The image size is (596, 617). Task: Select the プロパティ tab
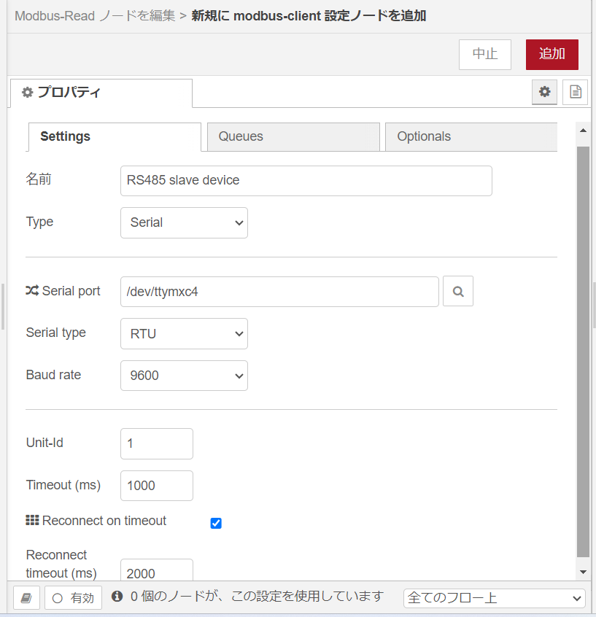[x=101, y=93]
